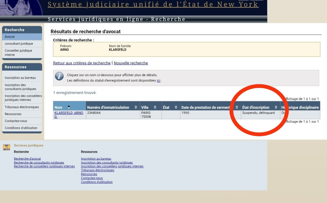Sort by Ville column arrows
Viewport: 327px width, 203px height.
coord(155,108)
